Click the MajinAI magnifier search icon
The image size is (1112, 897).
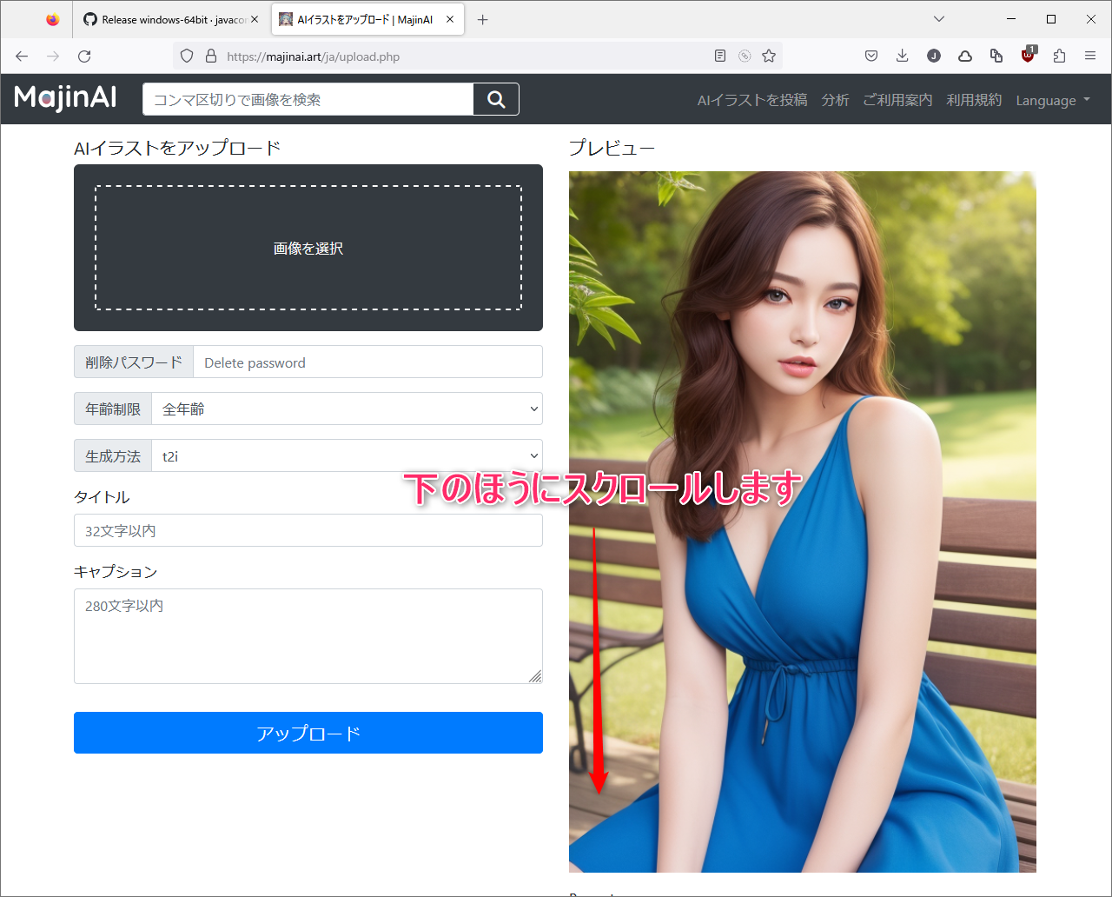click(495, 99)
